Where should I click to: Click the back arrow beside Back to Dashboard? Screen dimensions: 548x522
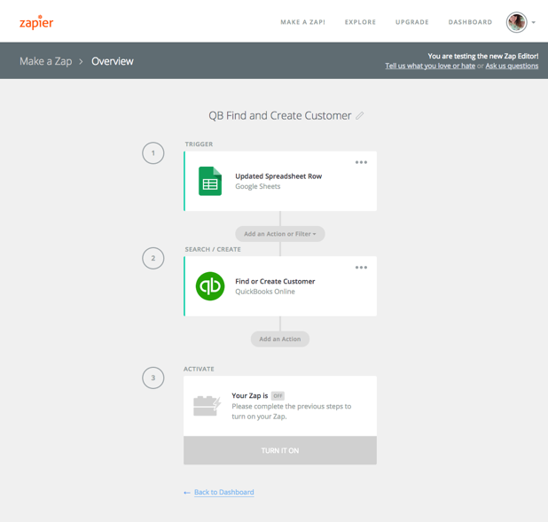click(187, 493)
